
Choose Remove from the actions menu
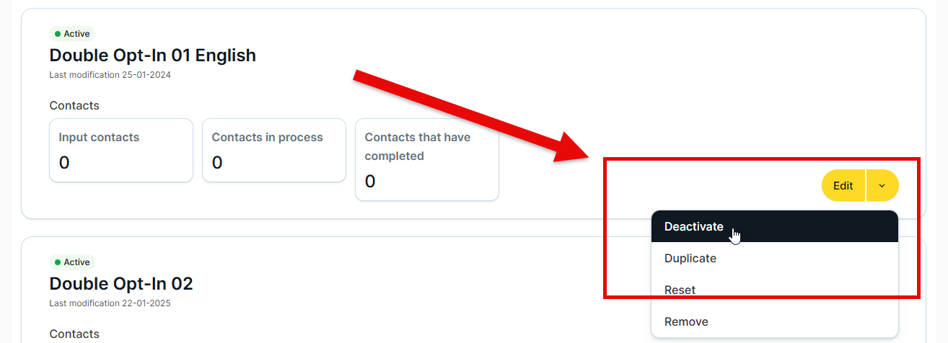(x=686, y=321)
